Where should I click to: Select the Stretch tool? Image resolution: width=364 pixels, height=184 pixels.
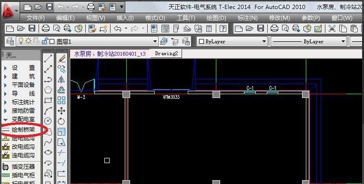(x=61, y=142)
